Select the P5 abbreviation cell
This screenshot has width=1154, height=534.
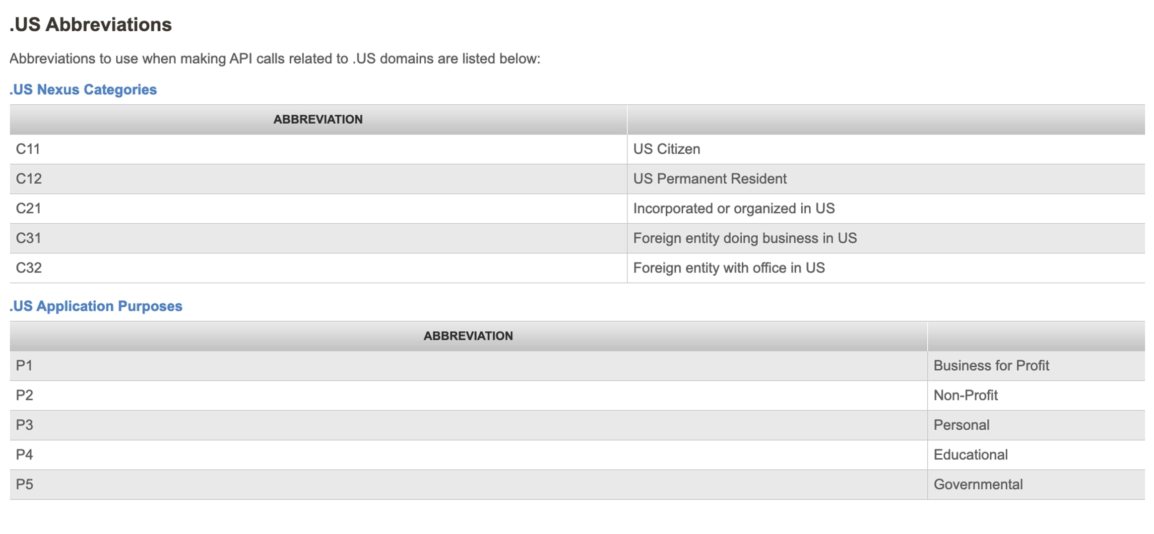(x=24, y=484)
